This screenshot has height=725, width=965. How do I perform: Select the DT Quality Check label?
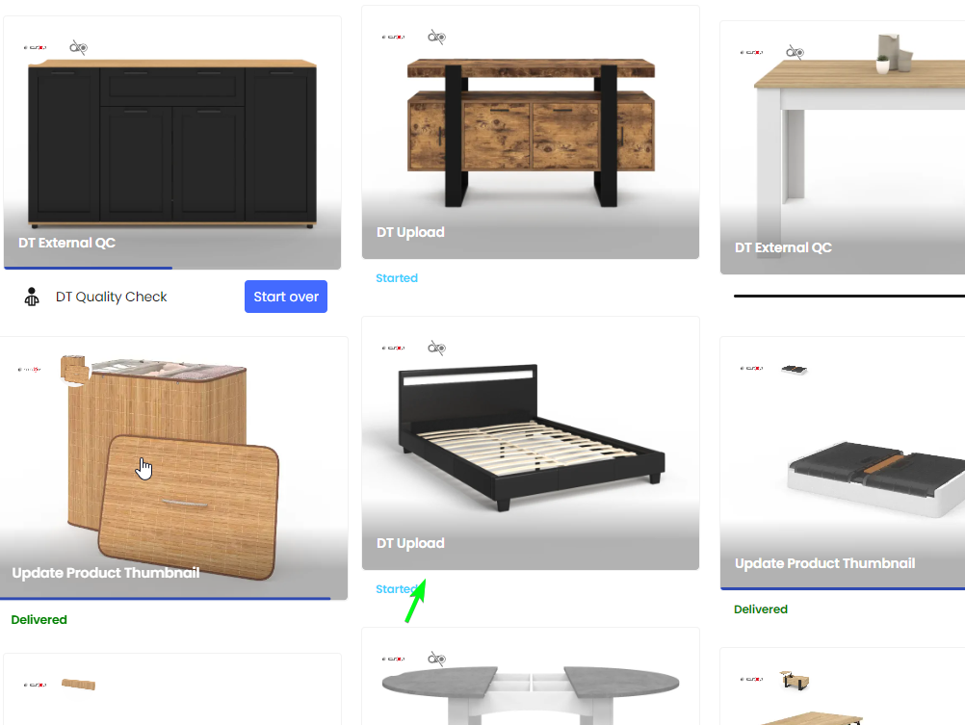point(112,297)
